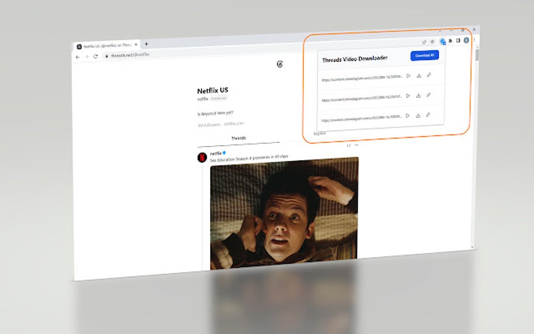The image size is (534, 334).
Task: Open the Sex Education post video thumbnail
Action: pos(284,213)
